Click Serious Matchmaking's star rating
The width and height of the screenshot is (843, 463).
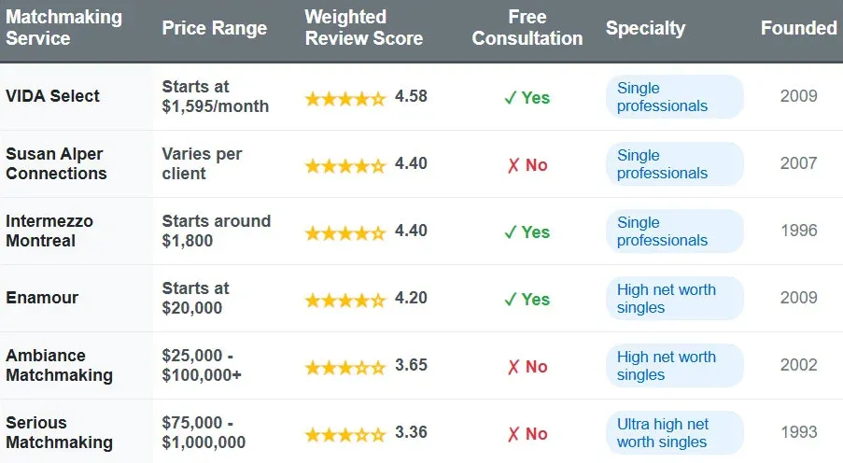[344, 434]
